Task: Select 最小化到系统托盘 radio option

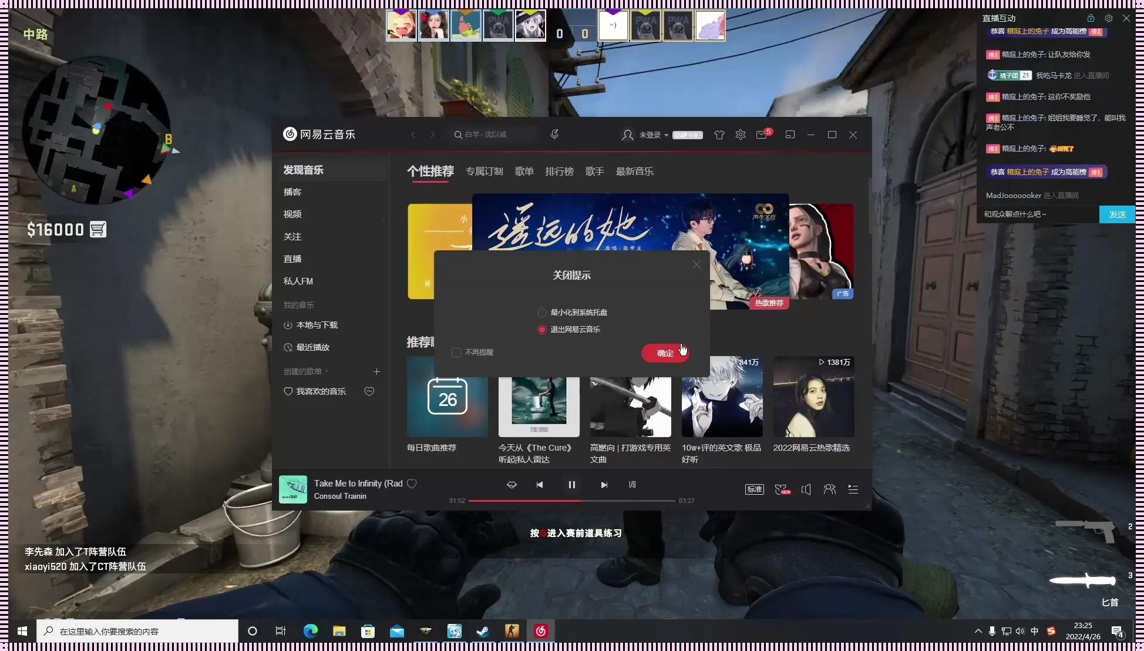Action: tap(542, 313)
